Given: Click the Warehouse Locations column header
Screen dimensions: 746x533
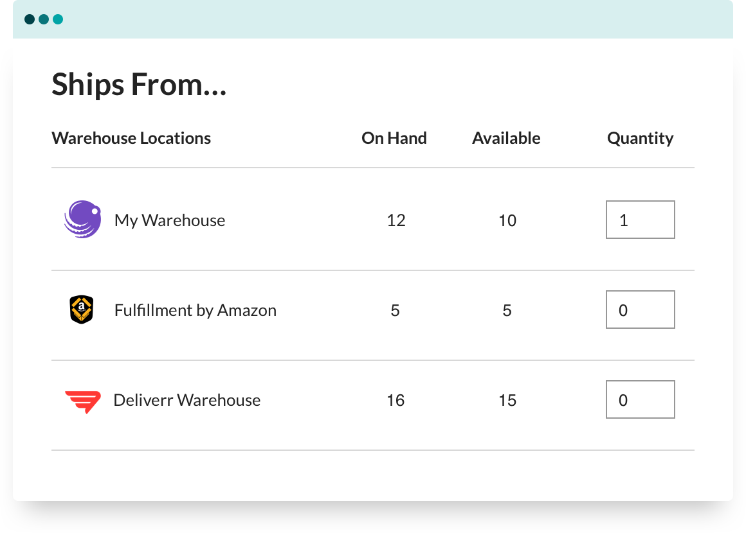Looking at the screenshot, I should (131, 138).
